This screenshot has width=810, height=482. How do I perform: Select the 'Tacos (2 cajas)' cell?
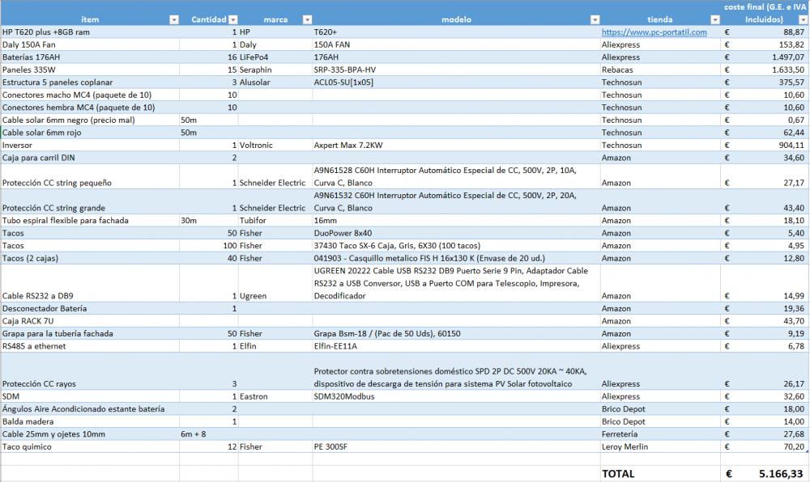coord(91,258)
